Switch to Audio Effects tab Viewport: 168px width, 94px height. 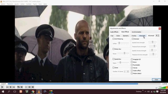(114, 32)
